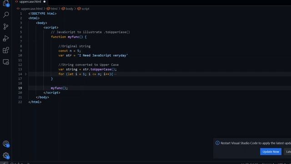Open the Run and Debug view icon
Viewport: 291px width, 164px height.
point(6,38)
